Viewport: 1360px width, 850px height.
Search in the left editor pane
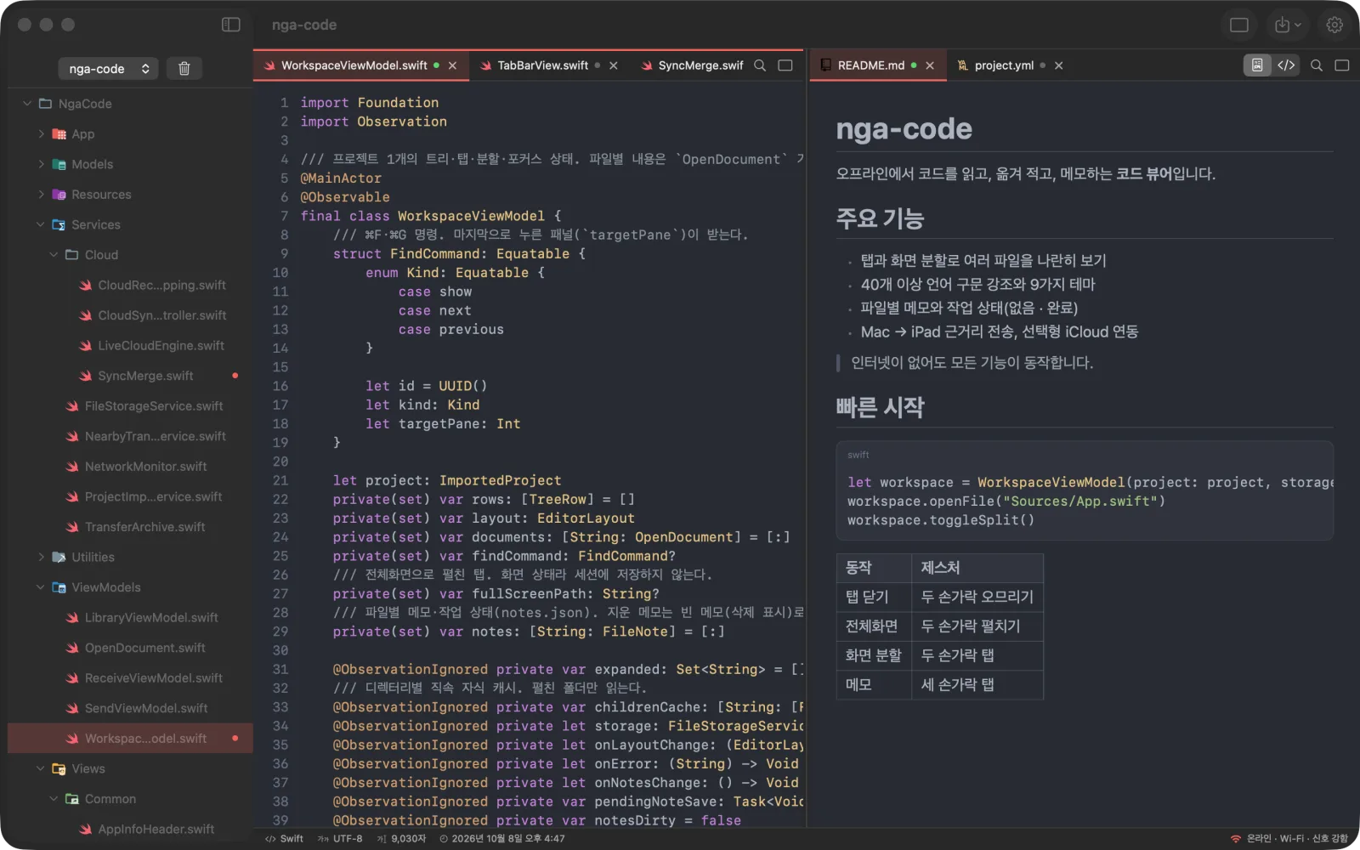pyautogui.click(x=760, y=65)
